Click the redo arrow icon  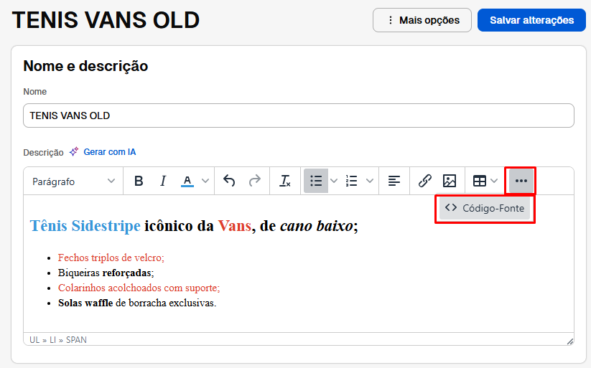[x=254, y=181]
